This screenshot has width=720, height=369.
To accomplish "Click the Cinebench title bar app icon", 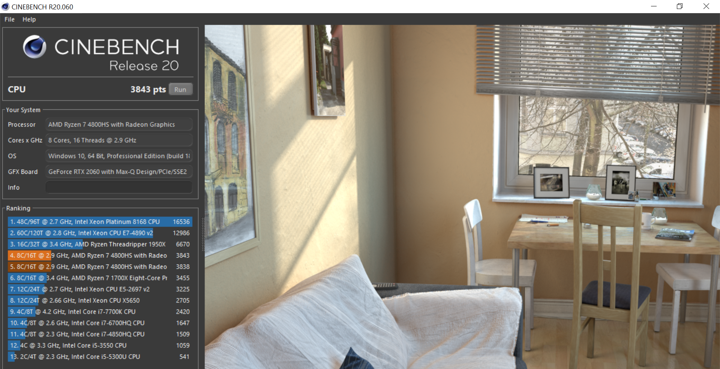I will tap(5, 7).
